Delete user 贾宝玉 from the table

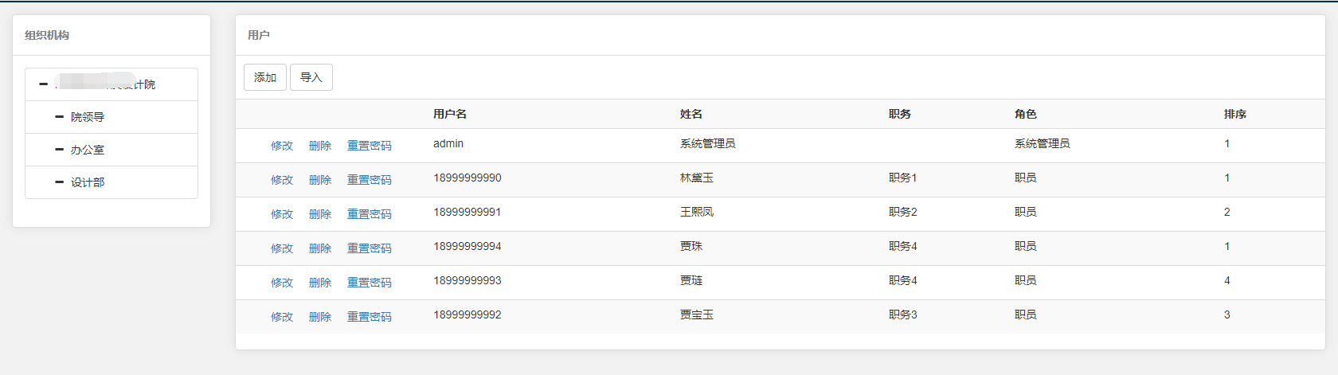(320, 317)
